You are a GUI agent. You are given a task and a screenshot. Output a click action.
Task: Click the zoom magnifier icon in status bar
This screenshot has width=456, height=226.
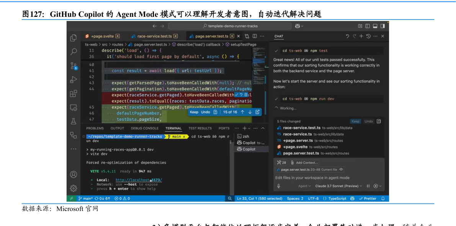(230, 199)
